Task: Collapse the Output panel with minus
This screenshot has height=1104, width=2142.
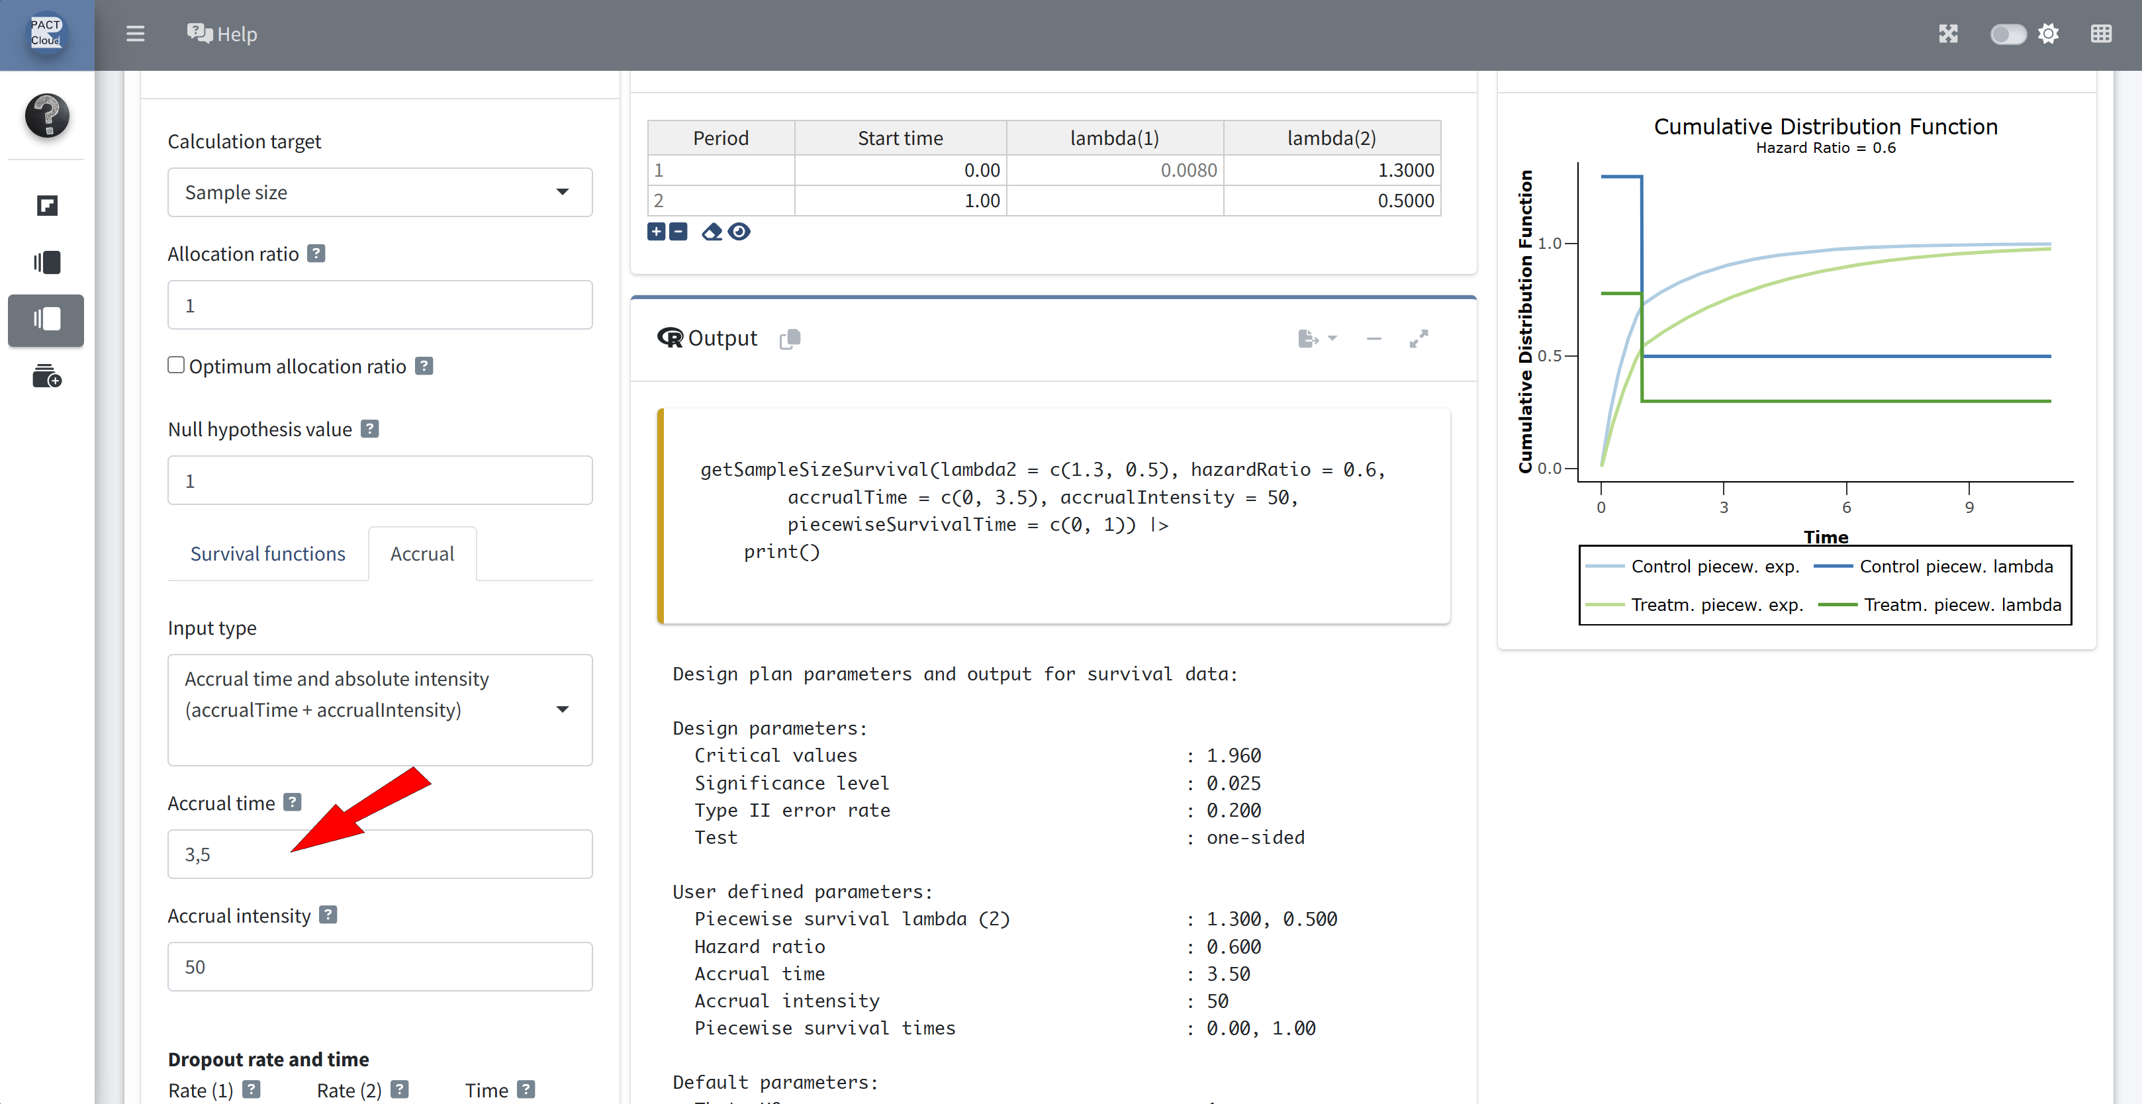Action: point(1374,339)
